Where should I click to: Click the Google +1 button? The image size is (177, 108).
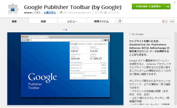tap(165, 21)
